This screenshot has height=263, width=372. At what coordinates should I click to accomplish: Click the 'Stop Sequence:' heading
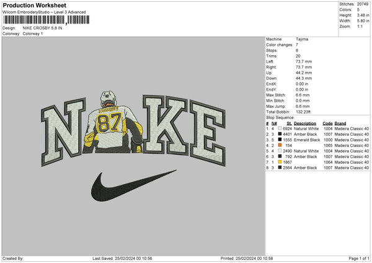(280, 117)
